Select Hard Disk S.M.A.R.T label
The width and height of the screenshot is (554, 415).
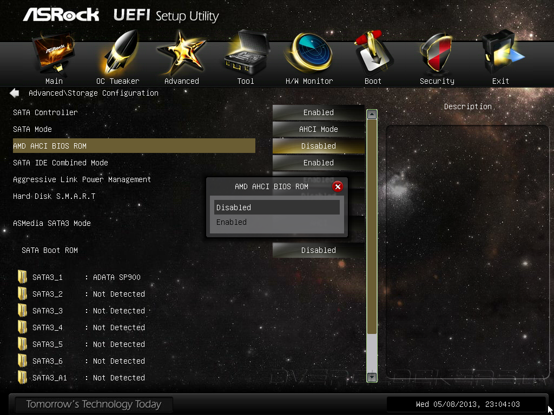(x=54, y=196)
